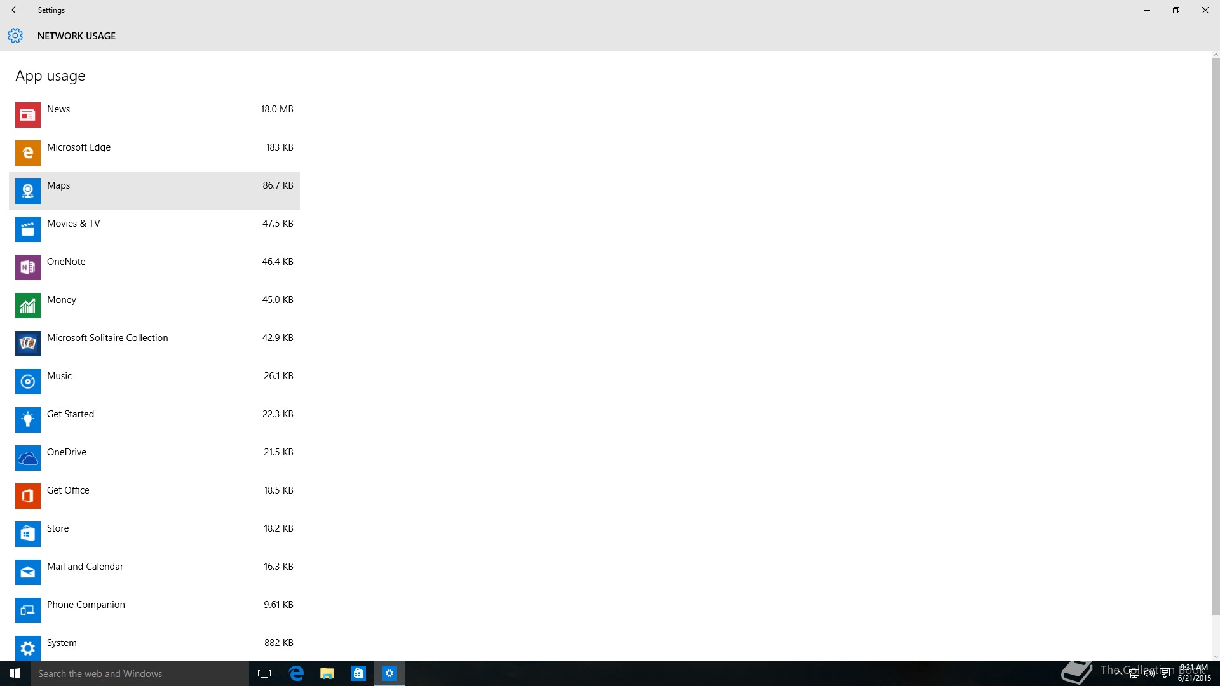Select the Music label
Image resolution: width=1220 pixels, height=686 pixels.
pyautogui.click(x=59, y=376)
